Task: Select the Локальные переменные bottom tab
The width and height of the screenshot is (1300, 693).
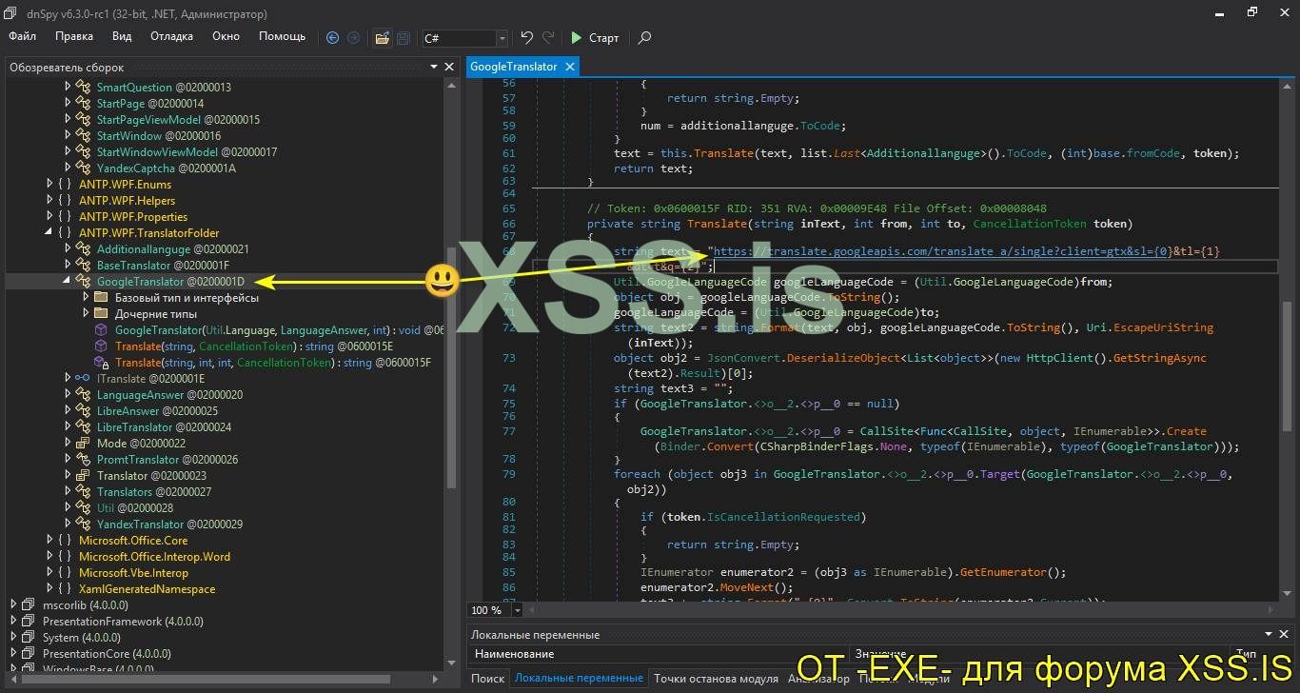Action: coord(579,678)
